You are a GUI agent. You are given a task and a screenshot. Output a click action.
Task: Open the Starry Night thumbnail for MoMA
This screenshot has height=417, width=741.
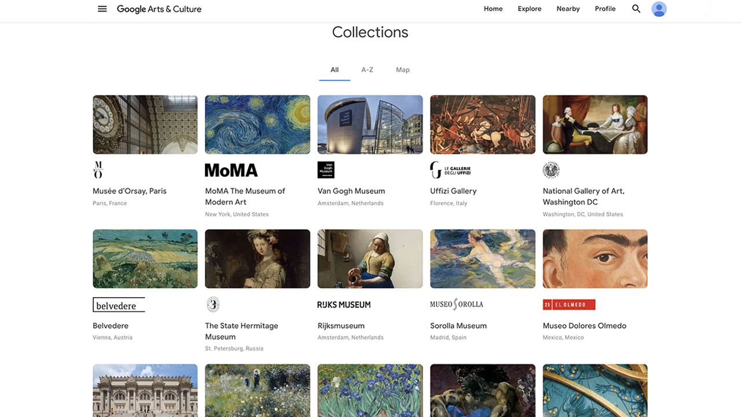[258, 125]
